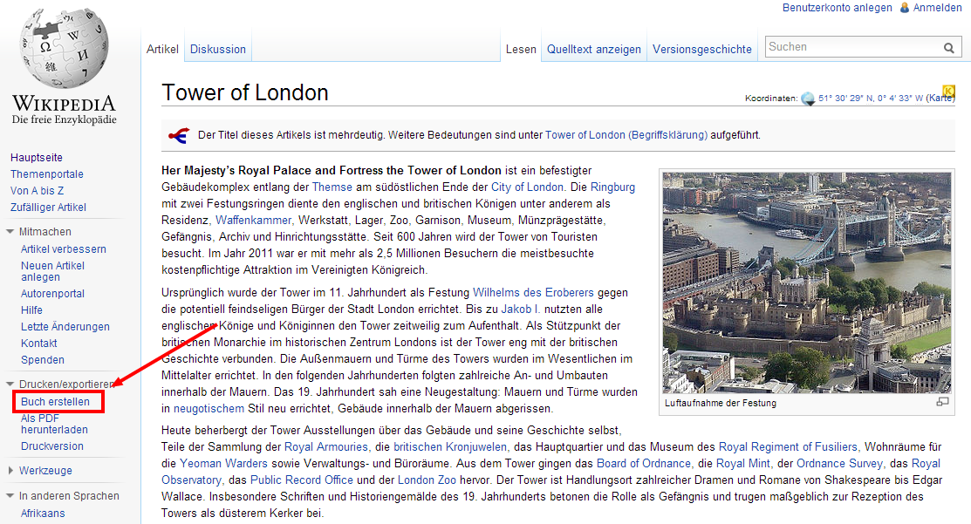This screenshot has width=971, height=524.
Task: Open Letzte Änderungen link
Action: [x=65, y=327]
